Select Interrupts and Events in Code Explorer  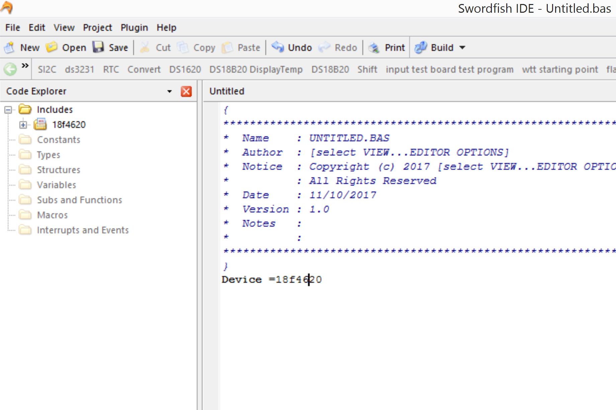tap(83, 230)
